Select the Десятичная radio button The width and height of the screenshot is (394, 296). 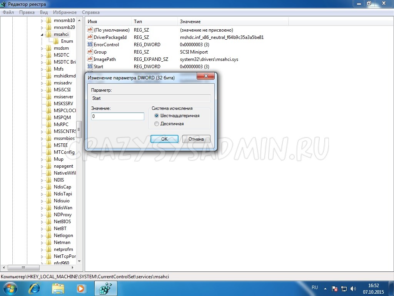pyautogui.click(x=156, y=124)
